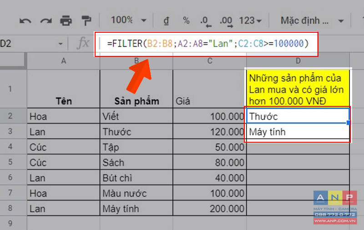Click the select-all corner box
This screenshot has height=230, width=364.
click(13, 61)
